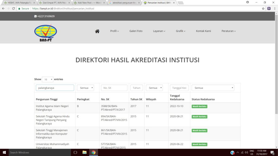
Task: Click the BAN-PT logo
Action: point(46,33)
